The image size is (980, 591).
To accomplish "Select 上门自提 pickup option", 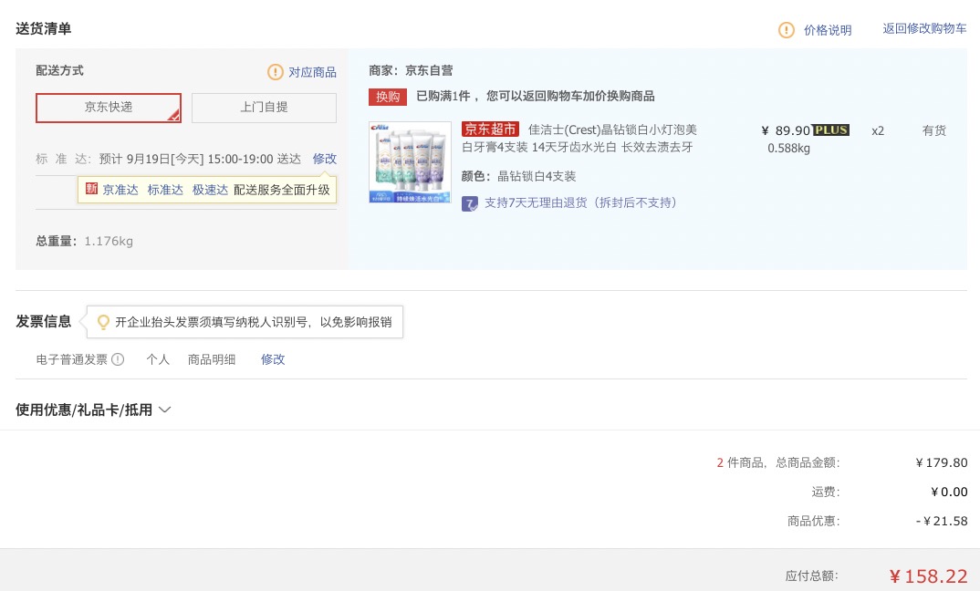I will coord(264,108).
